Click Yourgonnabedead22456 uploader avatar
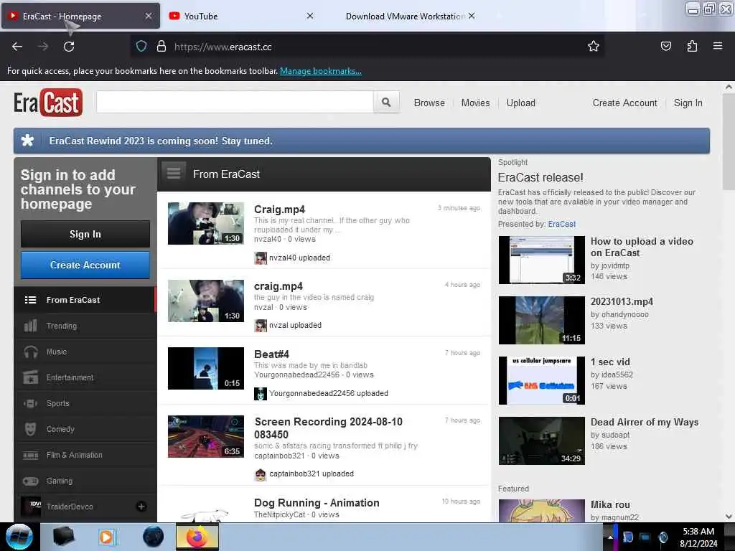This screenshot has width=735, height=551. [260, 394]
